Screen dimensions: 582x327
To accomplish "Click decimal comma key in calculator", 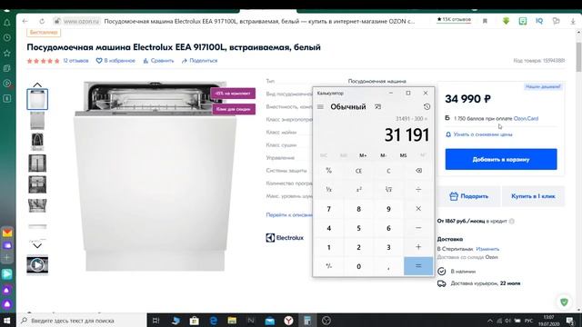I will 388,266.
